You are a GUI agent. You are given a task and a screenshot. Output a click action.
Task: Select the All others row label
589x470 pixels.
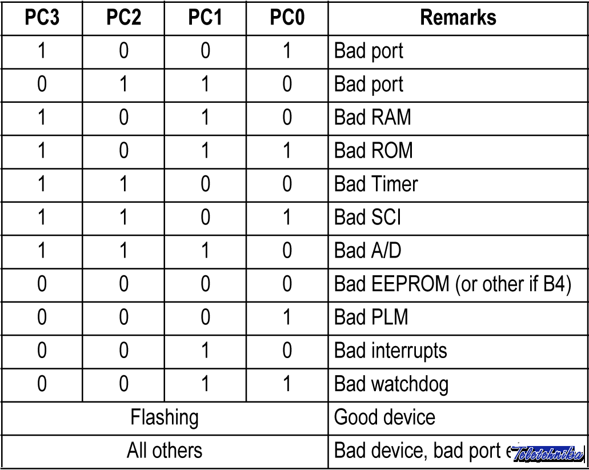pos(165,451)
